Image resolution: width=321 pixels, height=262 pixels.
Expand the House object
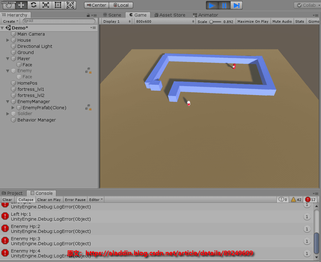(x=8, y=40)
